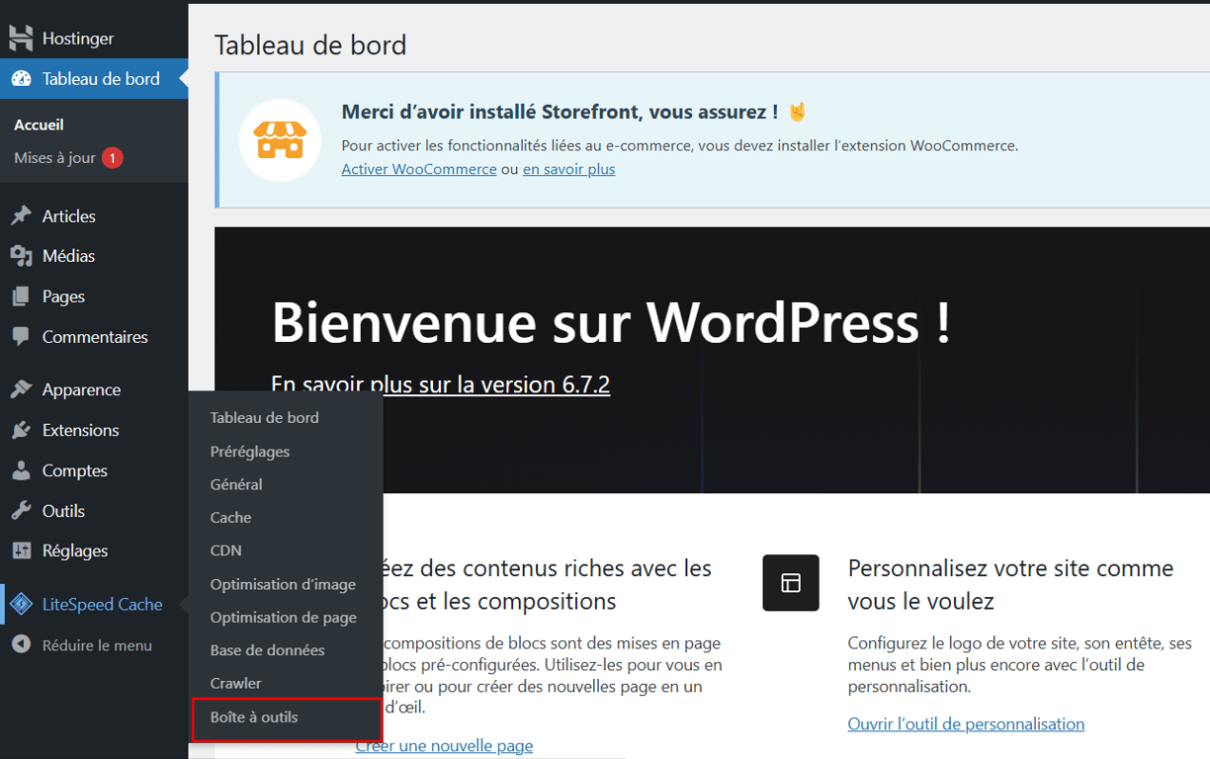Click Personnalisez votre site comme vous le voulez

(x=1010, y=584)
